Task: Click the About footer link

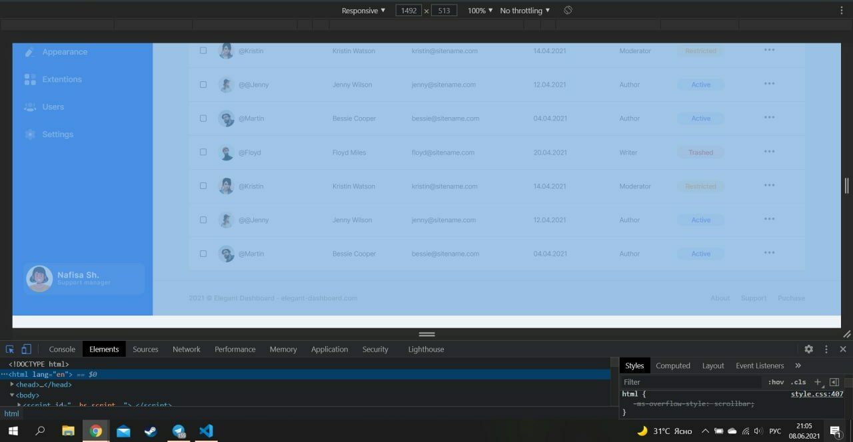Action: pyautogui.click(x=720, y=298)
